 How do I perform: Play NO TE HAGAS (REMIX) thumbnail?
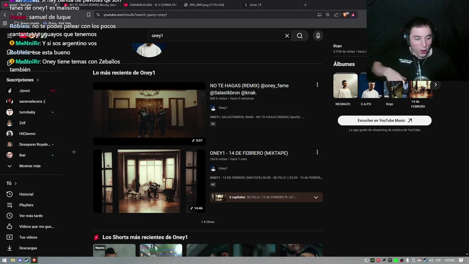tap(149, 114)
